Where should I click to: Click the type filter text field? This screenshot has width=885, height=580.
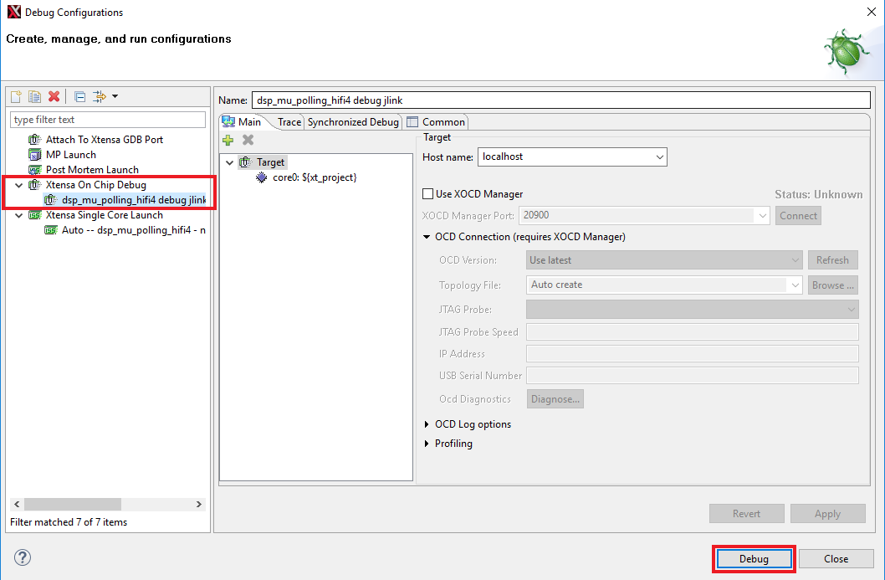click(108, 120)
